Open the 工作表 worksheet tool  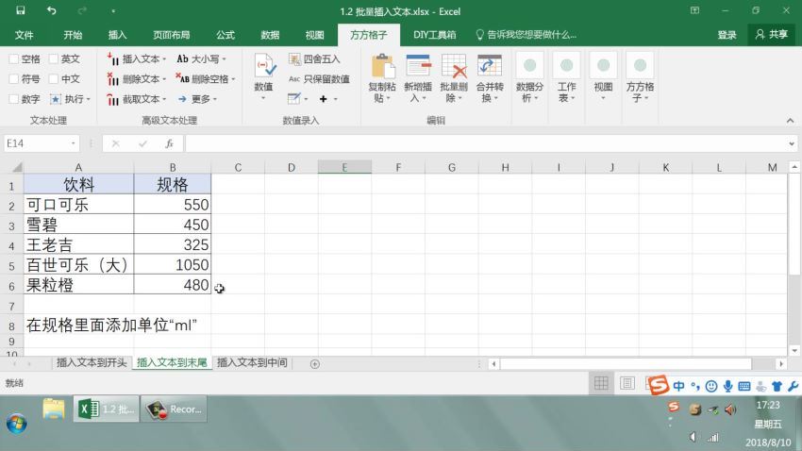566,77
